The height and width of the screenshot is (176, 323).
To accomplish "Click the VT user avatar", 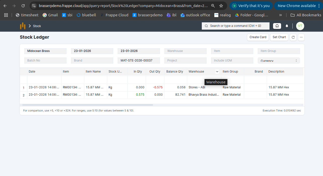I will 300,26.
